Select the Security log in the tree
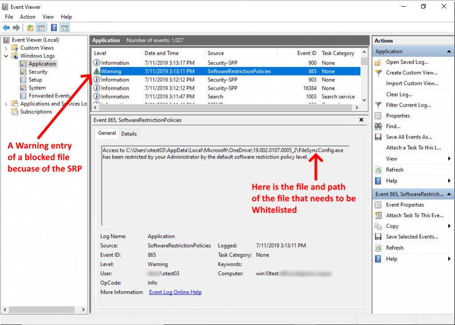Image resolution: width=455 pixels, height=325 pixels. [x=39, y=71]
